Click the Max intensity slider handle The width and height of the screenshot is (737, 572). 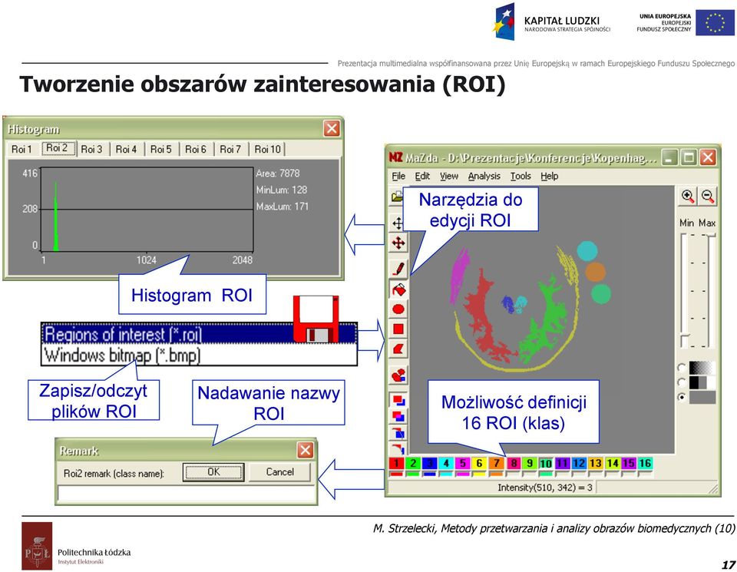coord(711,235)
